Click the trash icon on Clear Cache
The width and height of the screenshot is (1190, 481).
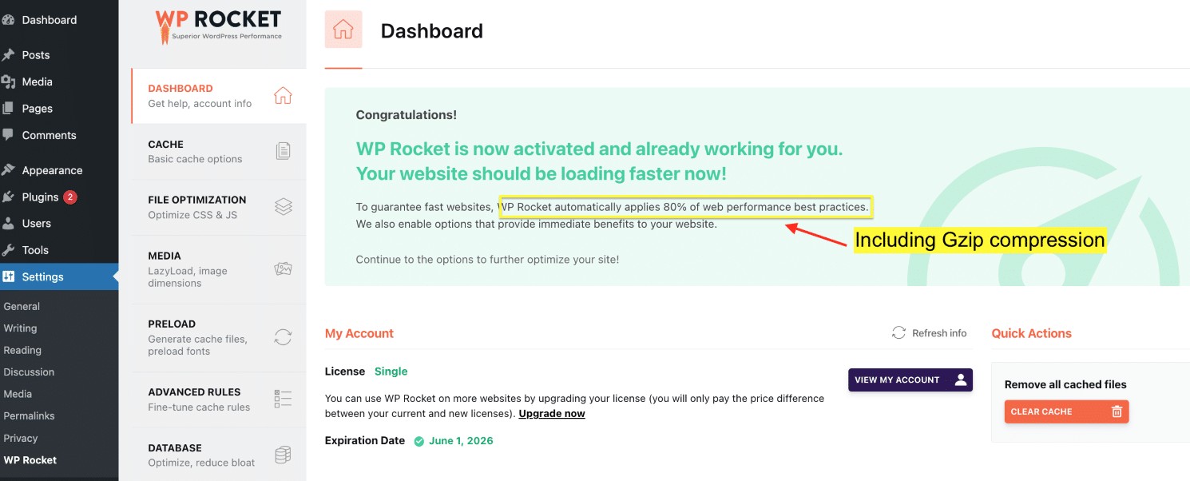pyautogui.click(x=1117, y=411)
